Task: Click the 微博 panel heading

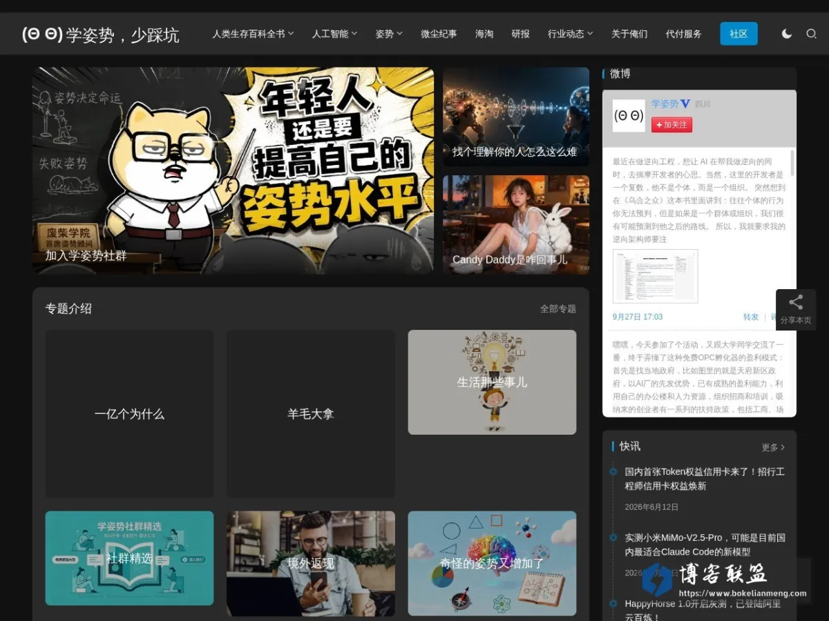Action: (x=620, y=74)
